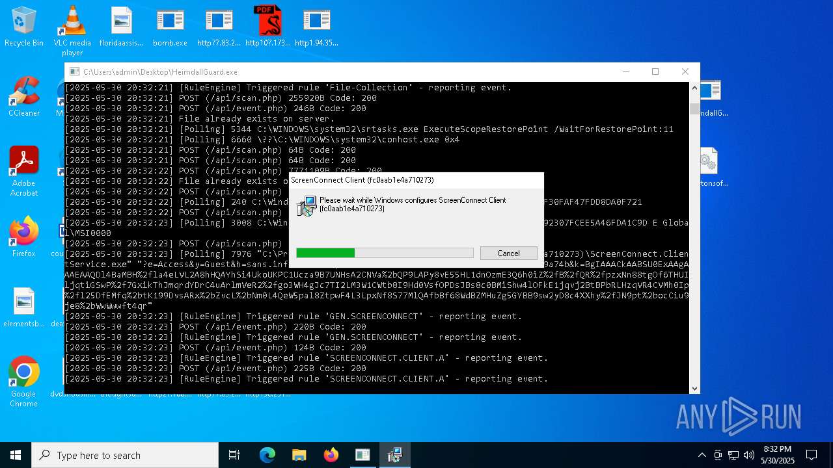Click the console scrollbar down arrow

click(x=694, y=388)
